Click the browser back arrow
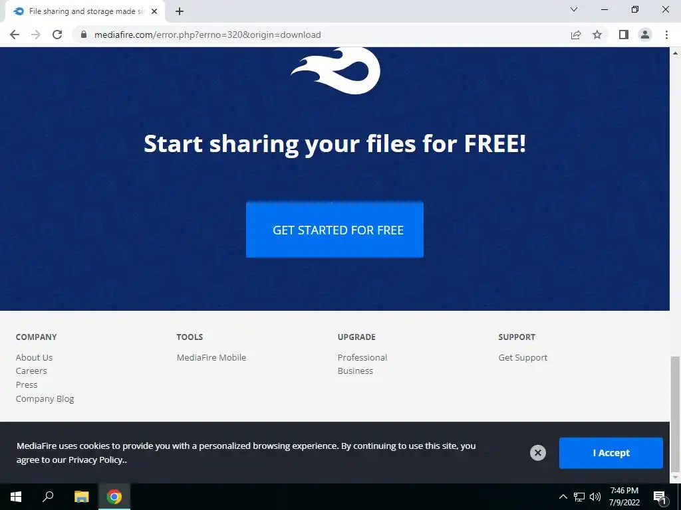 click(x=15, y=35)
